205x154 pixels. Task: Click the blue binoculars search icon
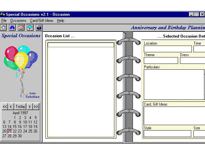[12, 27]
